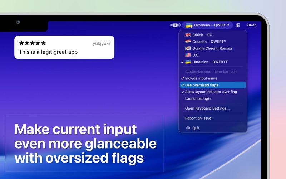The width and height of the screenshot is (286, 179).
Task: Switch to Croatian – QWERTY input
Action: click(x=213, y=42)
